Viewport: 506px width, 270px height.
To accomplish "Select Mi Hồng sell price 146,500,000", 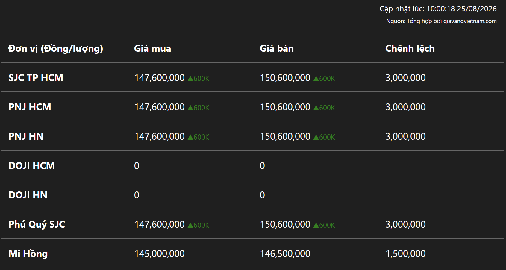I will click(285, 254).
